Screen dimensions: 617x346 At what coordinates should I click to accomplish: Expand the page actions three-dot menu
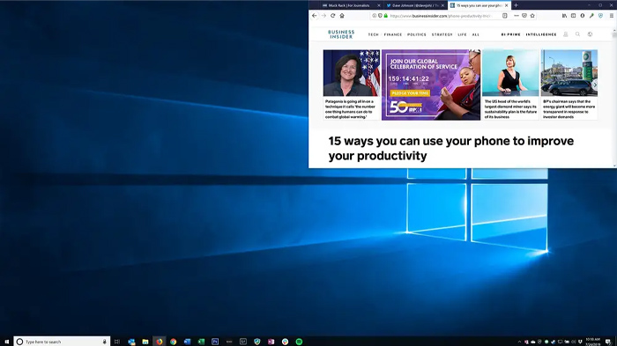click(517, 16)
